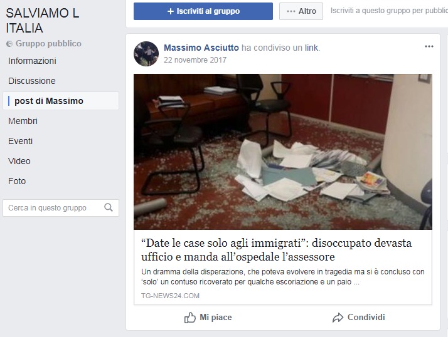Click the 22 novembre 2017 timestamp
The height and width of the screenshot is (337, 448).
195,60
